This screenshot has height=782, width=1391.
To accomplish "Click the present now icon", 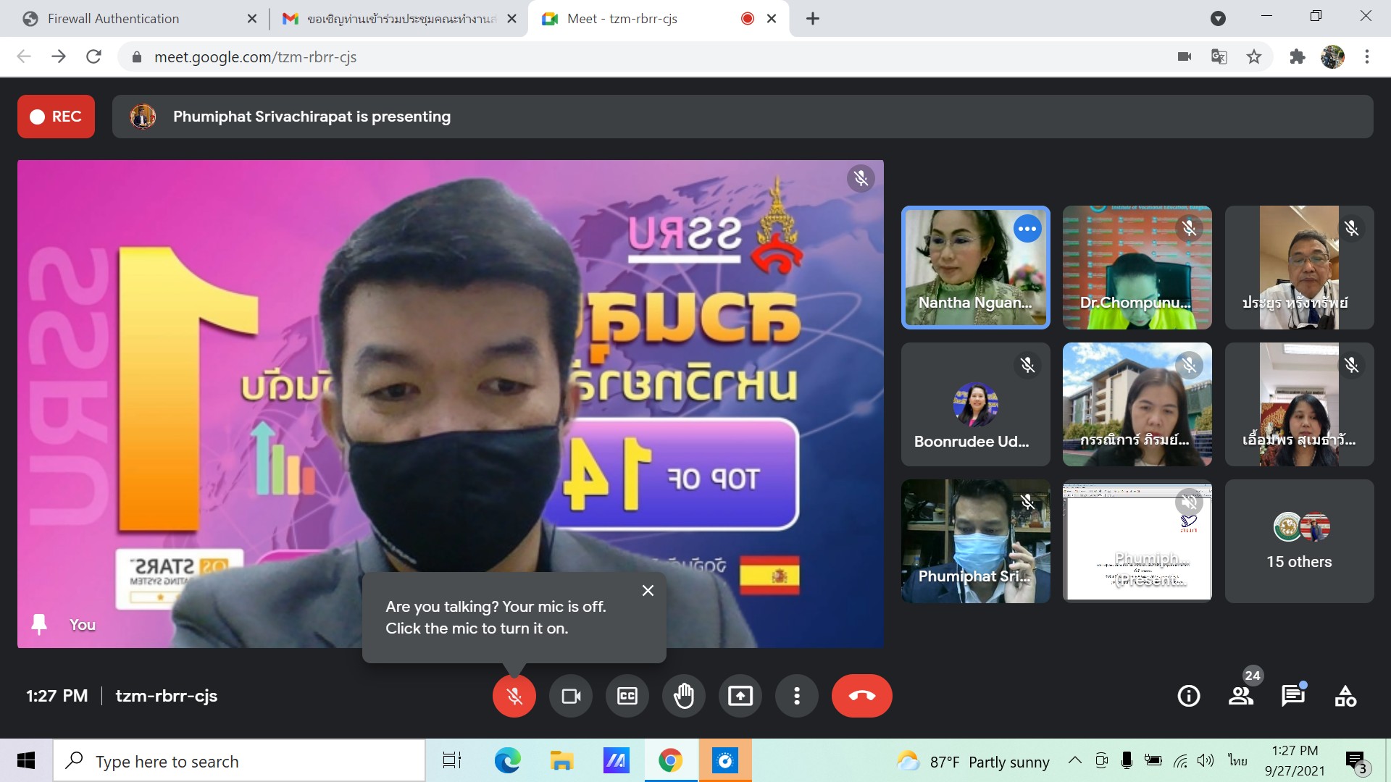I will coord(740,696).
